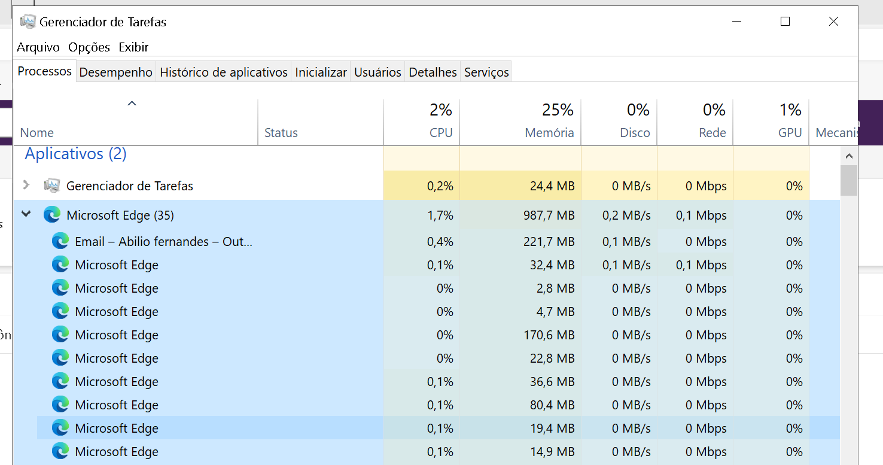Image resolution: width=883 pixels, height=465 pixels.
Task: Sort processes by the Memória column
Action: [x=520, y=122]
